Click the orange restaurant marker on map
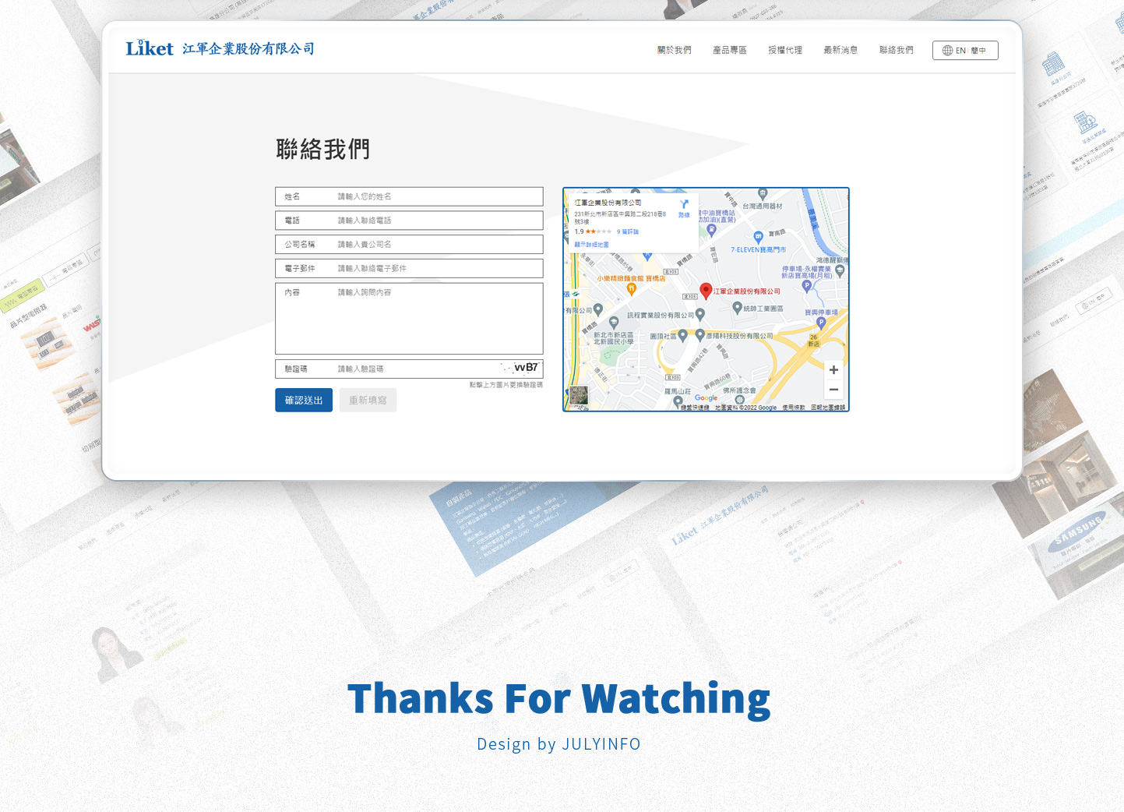1124x812 pixels. (x=632, y=289)
